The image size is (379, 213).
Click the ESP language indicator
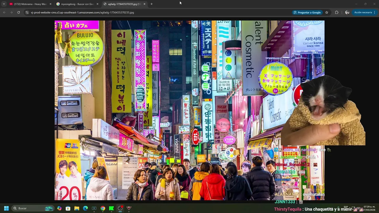[x=346, y=207]
